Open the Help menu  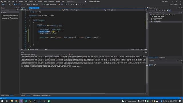(63, 1)
